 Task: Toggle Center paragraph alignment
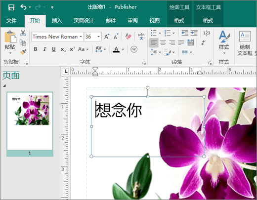[163, 42]
